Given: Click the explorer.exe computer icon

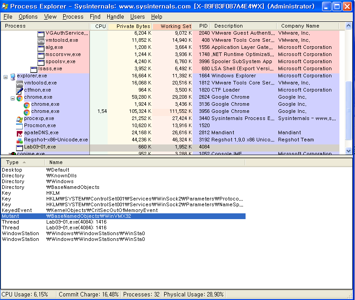Looking at the screenshot, I should click(13, 77).
